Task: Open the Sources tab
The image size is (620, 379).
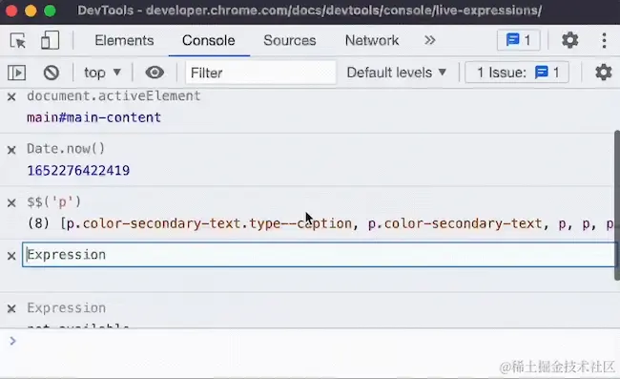Action: (290, 40)
